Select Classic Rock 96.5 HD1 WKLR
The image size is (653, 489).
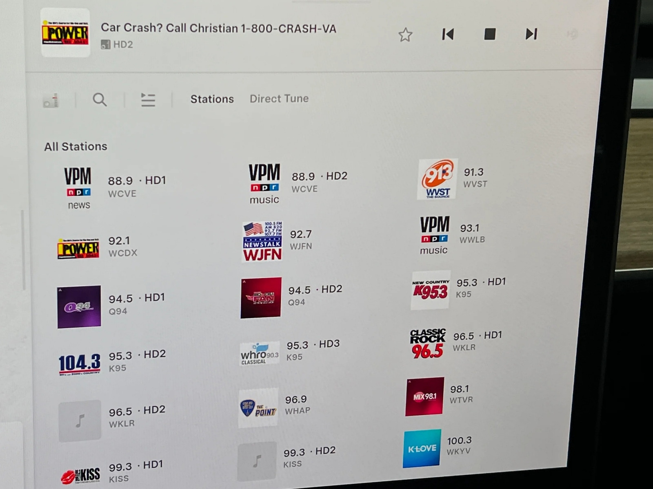(427, 343)
